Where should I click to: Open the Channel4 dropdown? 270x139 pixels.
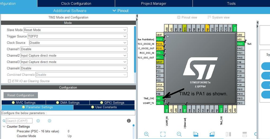pos(74,68)
